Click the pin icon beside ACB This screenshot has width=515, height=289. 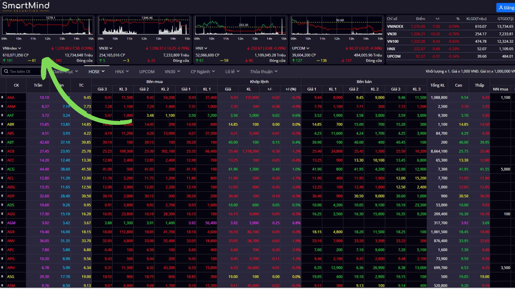tap(2, 151)
